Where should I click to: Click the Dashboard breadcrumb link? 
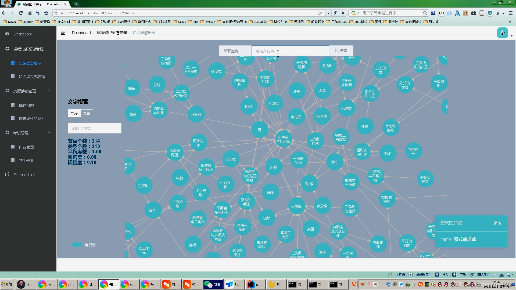tap(81, 33)
